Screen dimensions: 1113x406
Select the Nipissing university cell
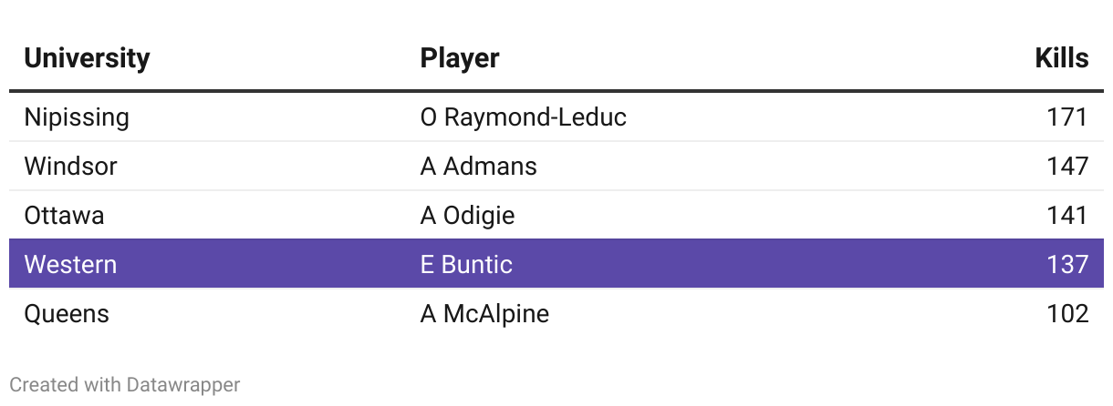click(x=77, y=117)
